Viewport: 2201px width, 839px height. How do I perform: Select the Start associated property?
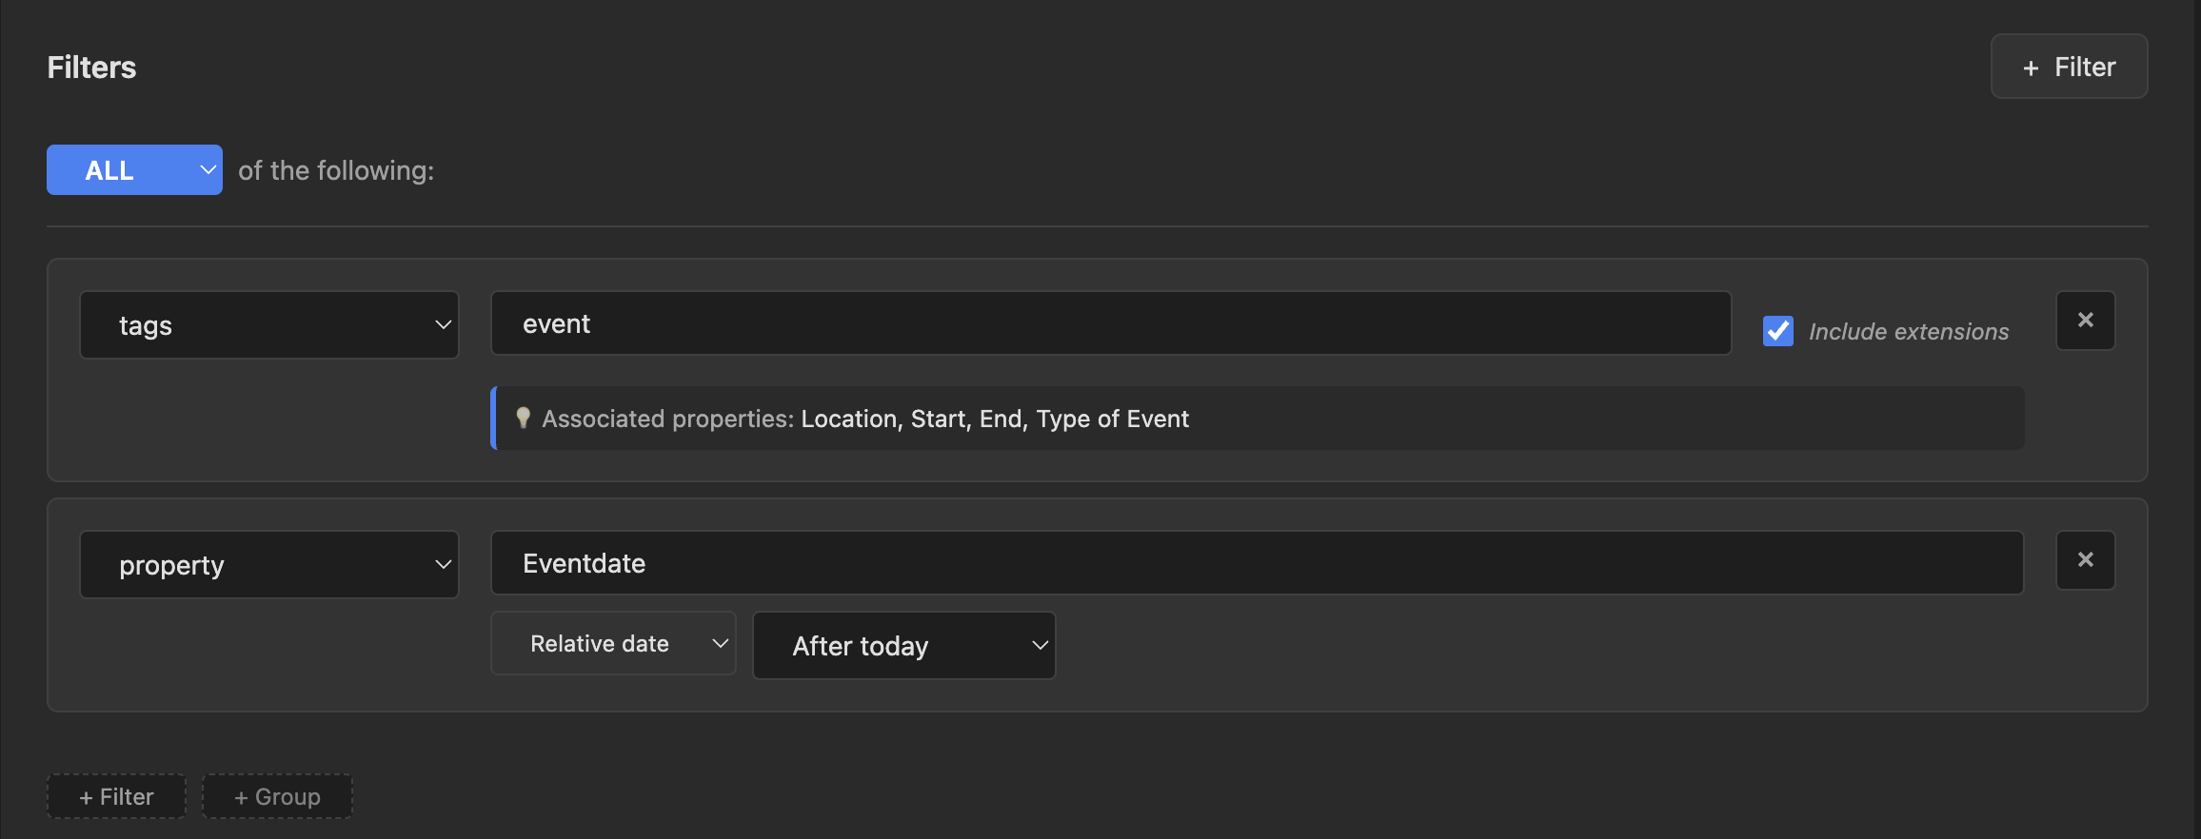tap(938, 419)
